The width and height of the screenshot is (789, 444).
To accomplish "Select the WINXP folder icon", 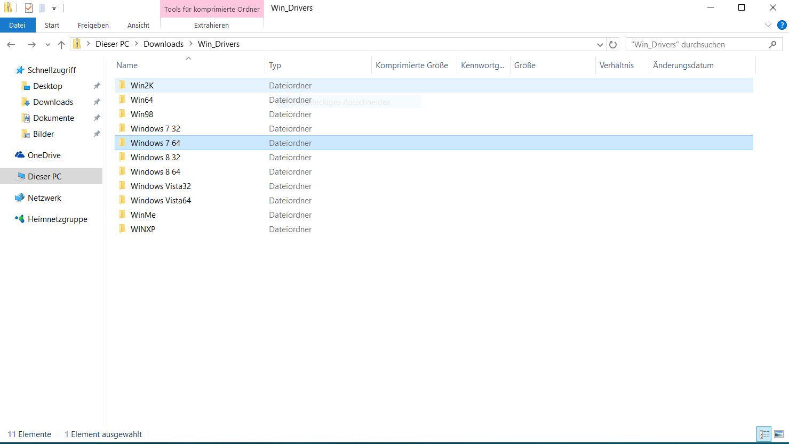I will (x=122, y=229).
